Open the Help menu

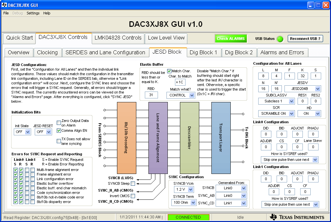point(47,13)
